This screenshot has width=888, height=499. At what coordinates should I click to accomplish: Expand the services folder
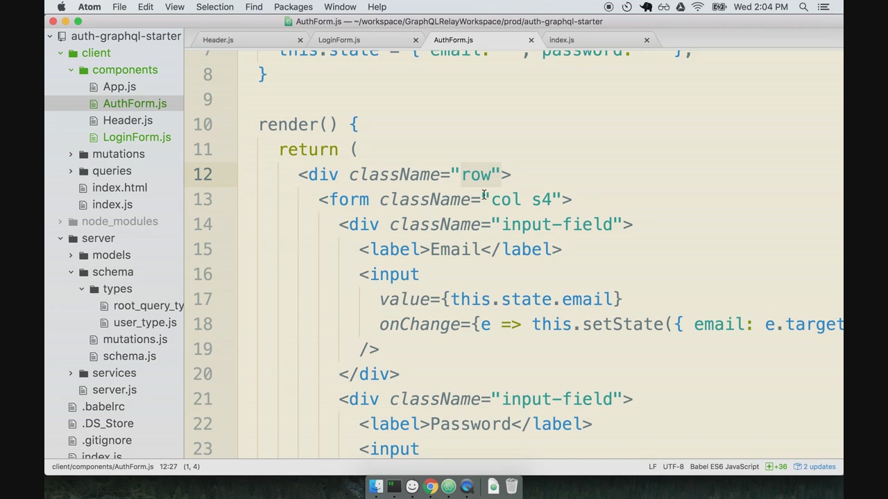click(x=71, y=373)
